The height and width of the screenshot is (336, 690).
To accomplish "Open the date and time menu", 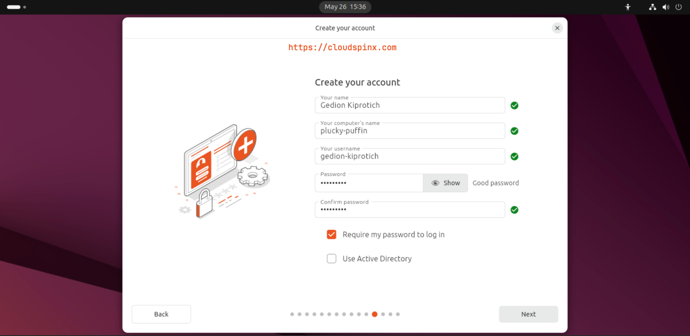I will 345,7.
